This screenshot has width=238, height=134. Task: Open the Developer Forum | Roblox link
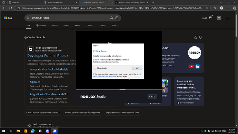(48, 56)
